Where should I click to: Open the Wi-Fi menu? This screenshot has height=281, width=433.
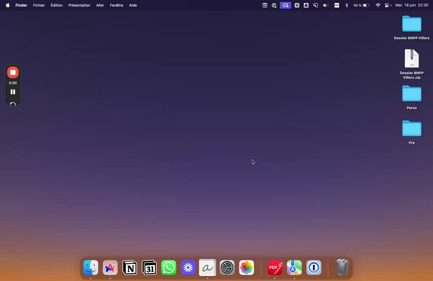(378, 5)
